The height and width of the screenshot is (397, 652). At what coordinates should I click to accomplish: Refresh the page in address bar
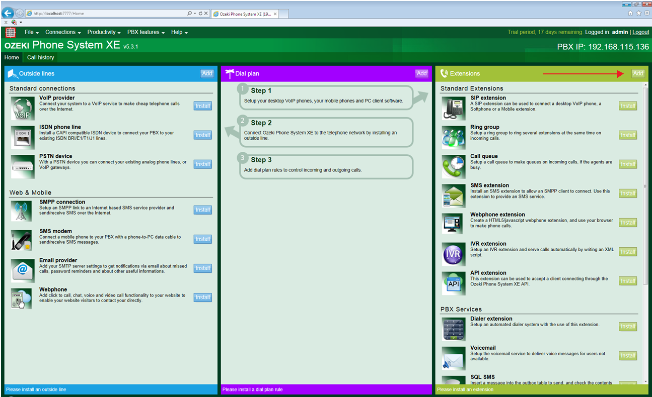pyautogui.click(x=200, y=14)
